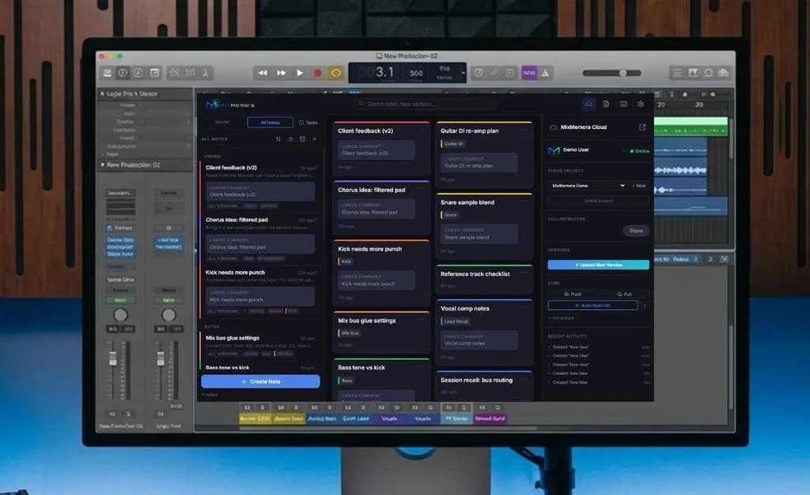Screen dimensions: 810x495
Task: Open MixMemora settings gear icon
Action: (x=641, y=104)
